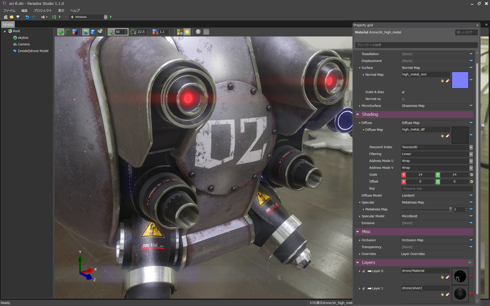Open the ファイル menu
The width and height of the screenshot is (490, 306).
[x=9, y=11]
